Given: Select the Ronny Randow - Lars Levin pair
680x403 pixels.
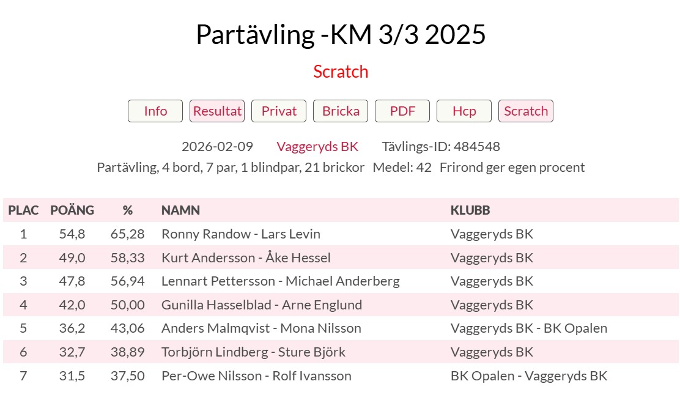Looking at the screenshot, I should pos(240,234).
